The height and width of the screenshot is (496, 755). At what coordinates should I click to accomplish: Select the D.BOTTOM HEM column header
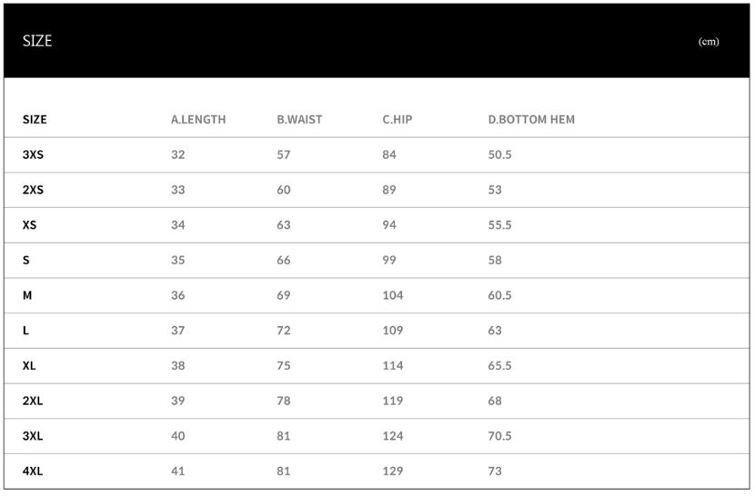pyautogui.click(x=531, y=119)
